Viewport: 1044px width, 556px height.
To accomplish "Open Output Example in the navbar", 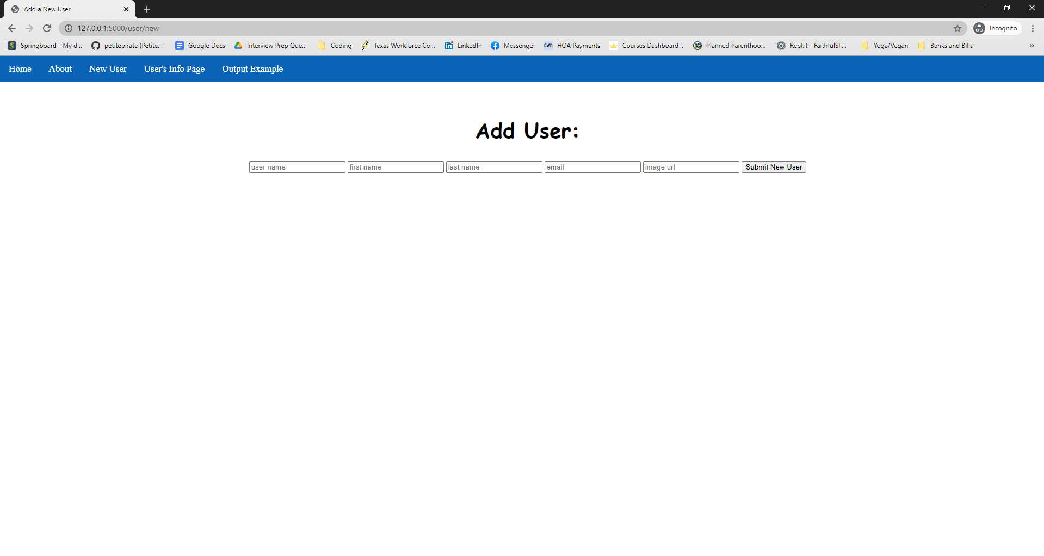I will pyautogui.click(x=252, y=69).
